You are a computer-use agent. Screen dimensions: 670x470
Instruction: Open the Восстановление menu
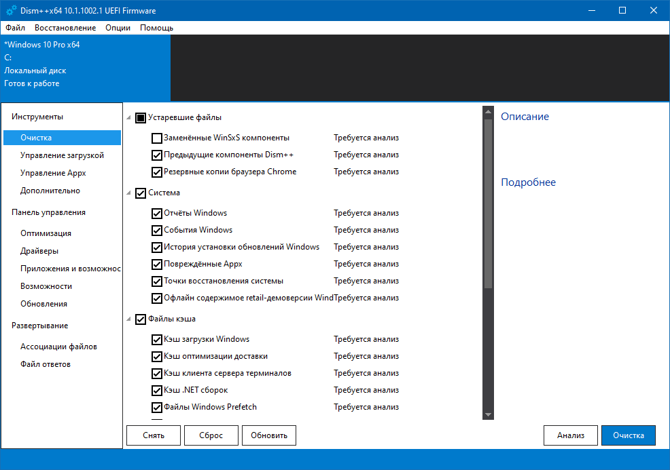click(65, 28)
